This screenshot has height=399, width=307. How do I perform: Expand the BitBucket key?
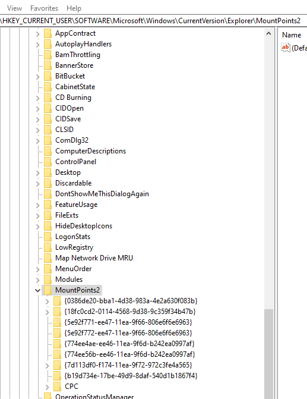click(x=37, y=77)
